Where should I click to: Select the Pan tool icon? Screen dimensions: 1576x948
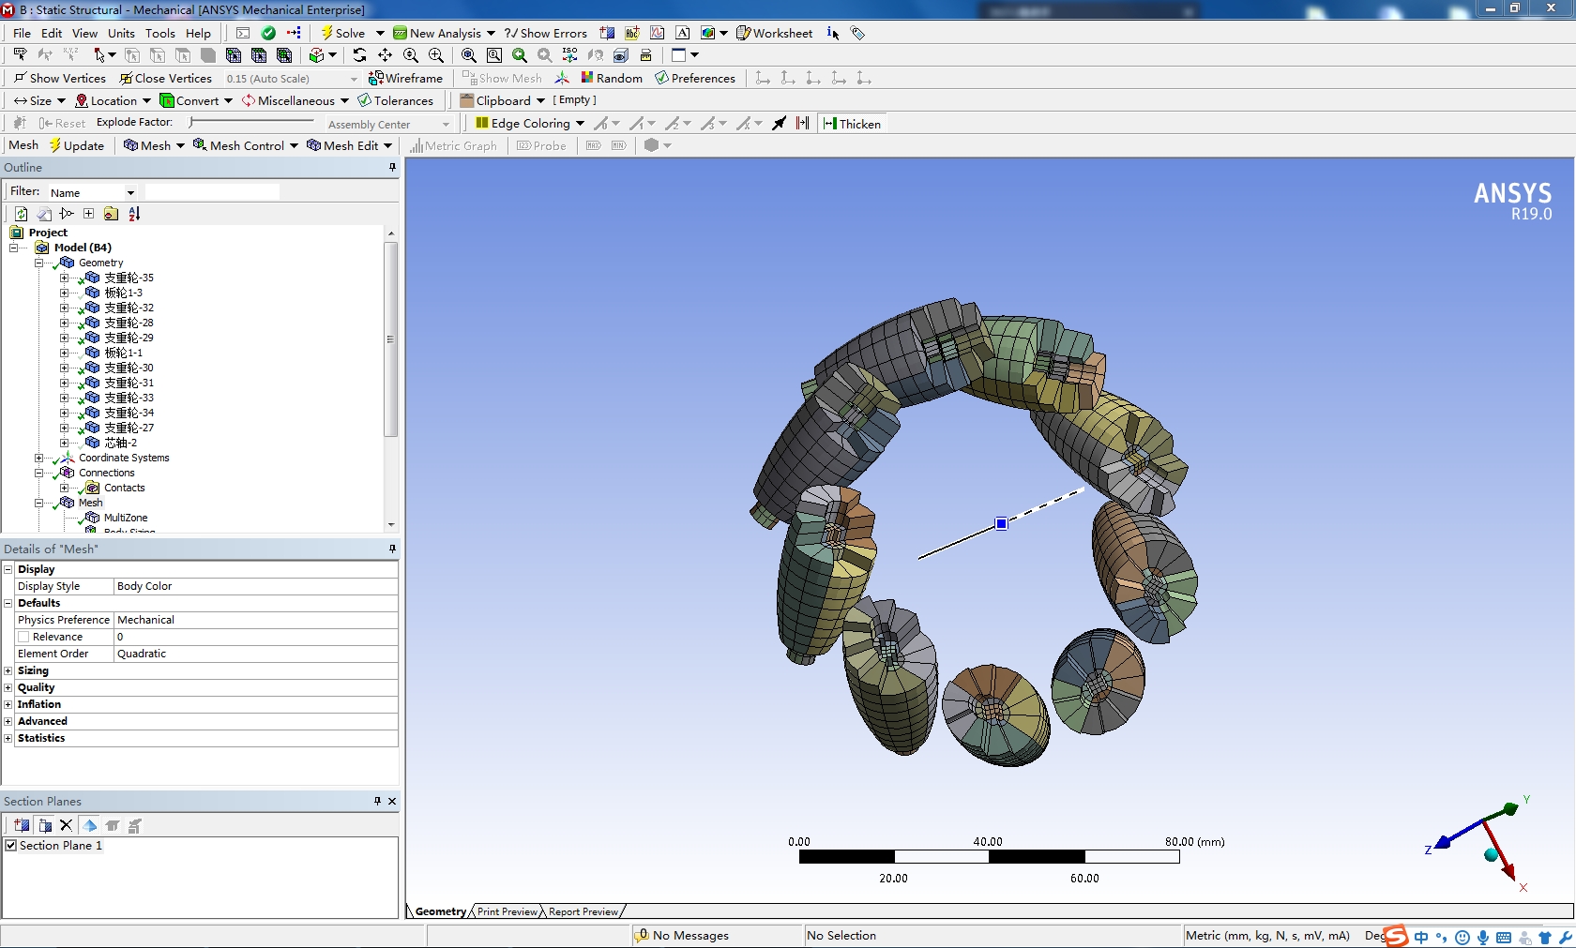385,55
